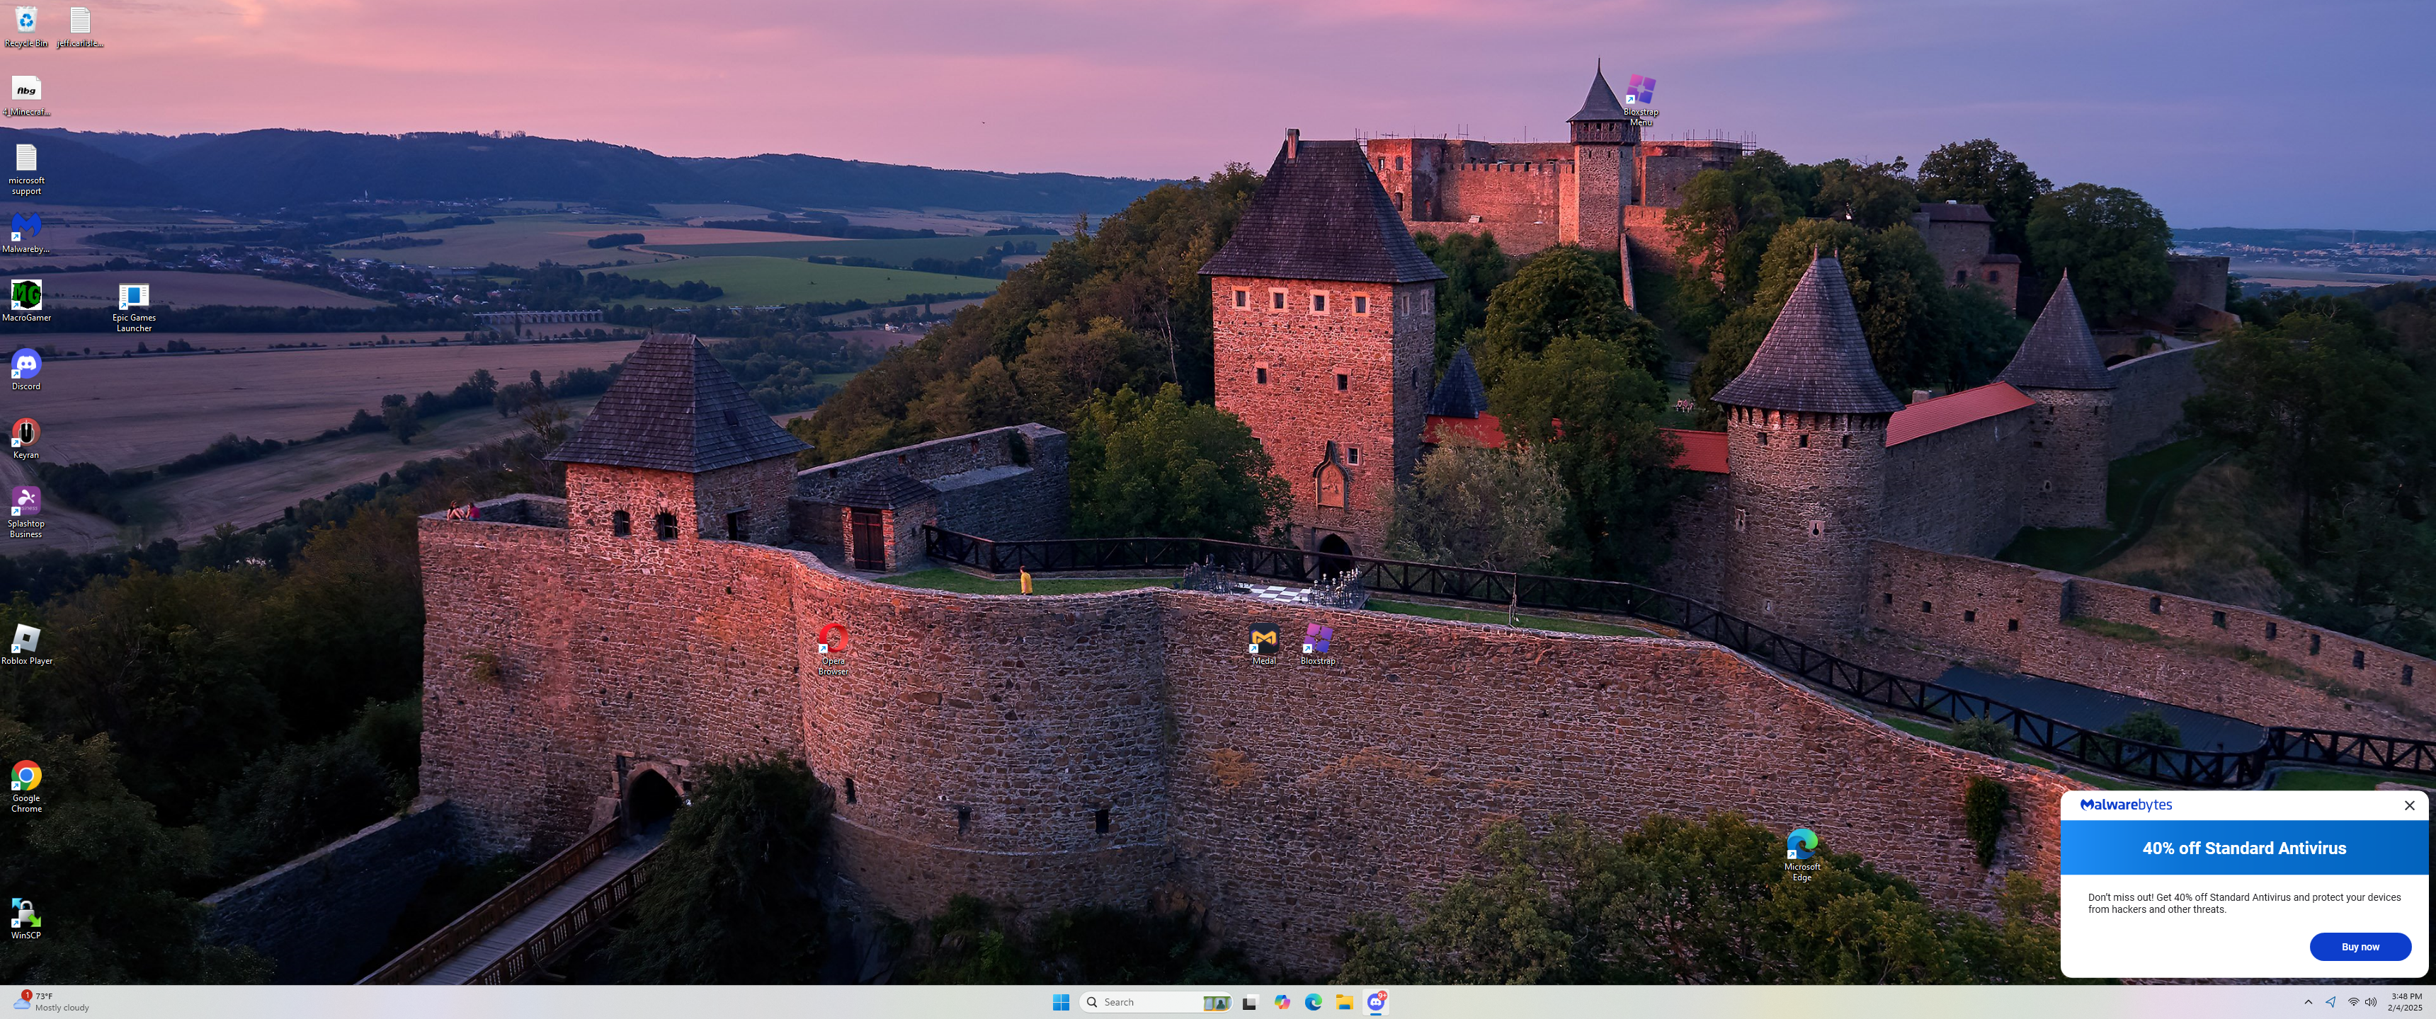Select the WinSCP desktop icon

(25, 913)
